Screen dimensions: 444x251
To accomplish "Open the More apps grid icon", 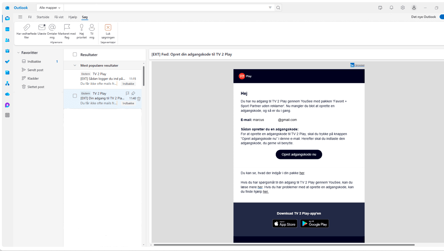I will click(x=7, y=115).
